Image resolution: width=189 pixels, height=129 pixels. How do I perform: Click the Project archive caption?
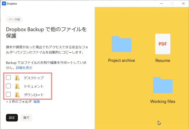122,60
